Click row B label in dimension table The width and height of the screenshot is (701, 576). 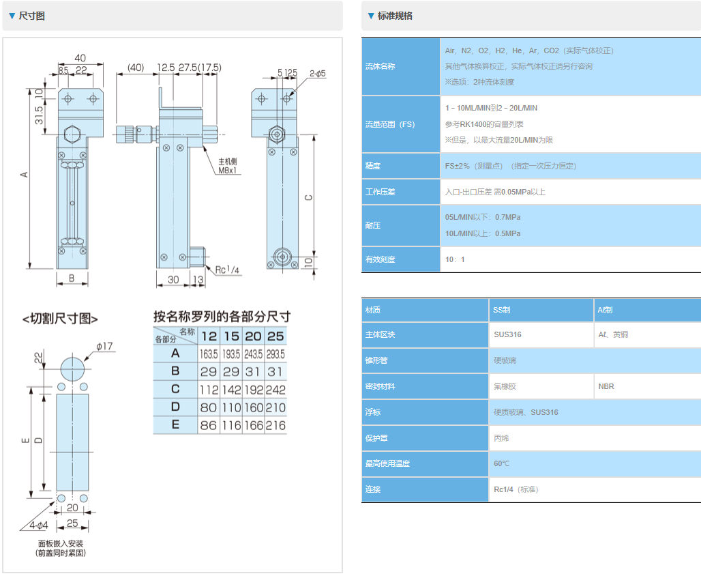175,371
